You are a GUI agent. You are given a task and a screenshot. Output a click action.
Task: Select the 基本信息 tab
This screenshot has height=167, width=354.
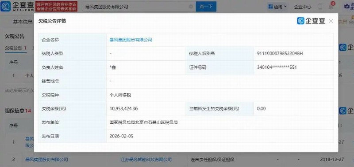(x=23, y=22)
